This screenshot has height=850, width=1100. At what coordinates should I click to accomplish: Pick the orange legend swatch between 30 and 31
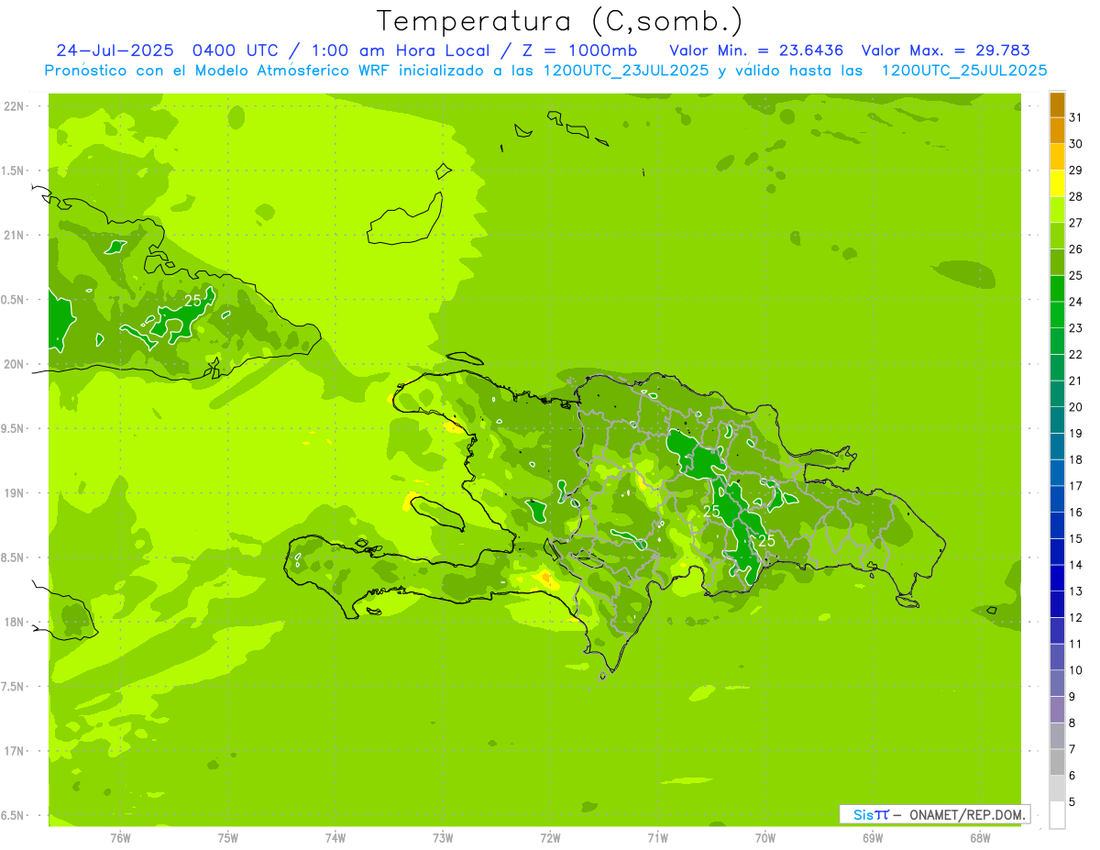[x=1057, y=130]
